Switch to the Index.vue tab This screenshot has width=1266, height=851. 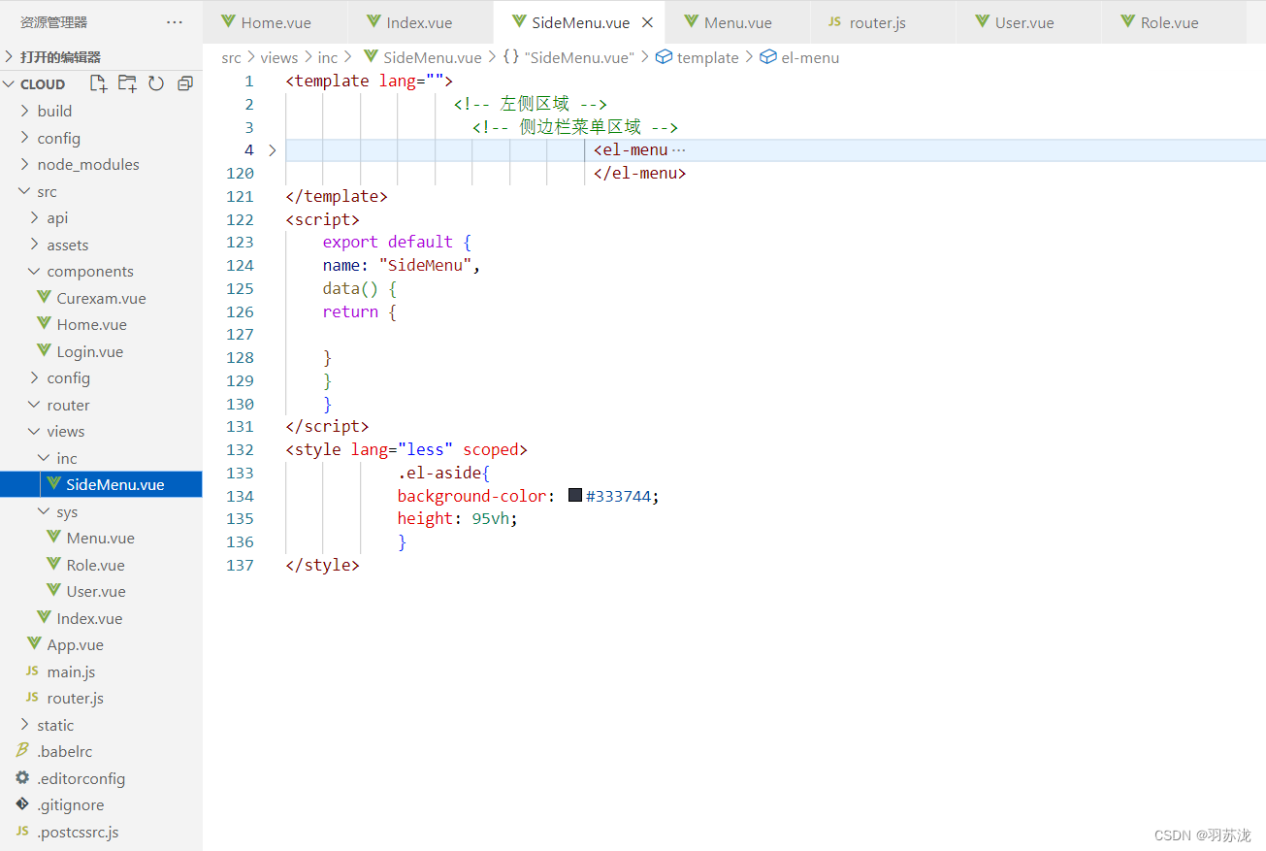(419, 22)
